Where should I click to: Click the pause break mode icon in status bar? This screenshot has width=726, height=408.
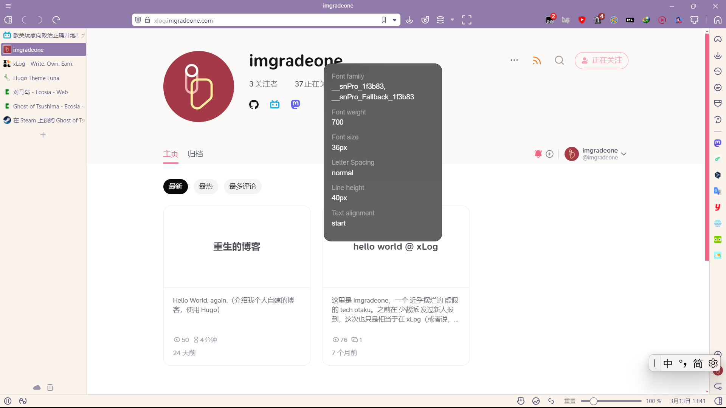8,401
